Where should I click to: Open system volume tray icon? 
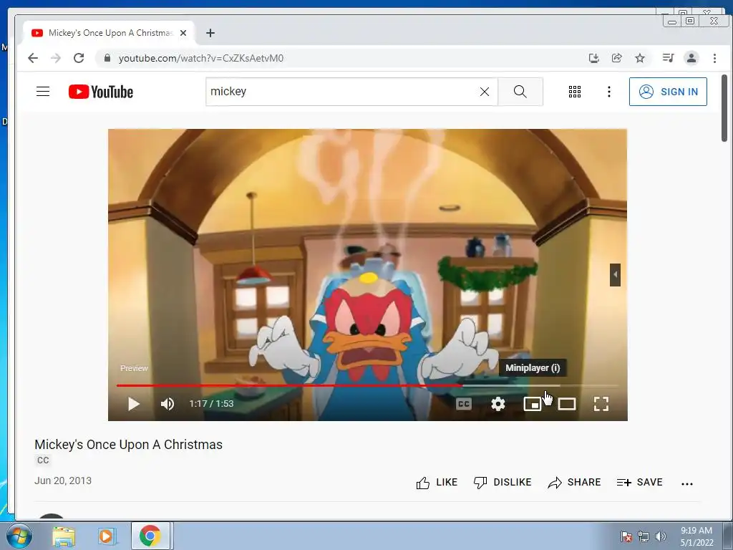[x=661, y=536]
